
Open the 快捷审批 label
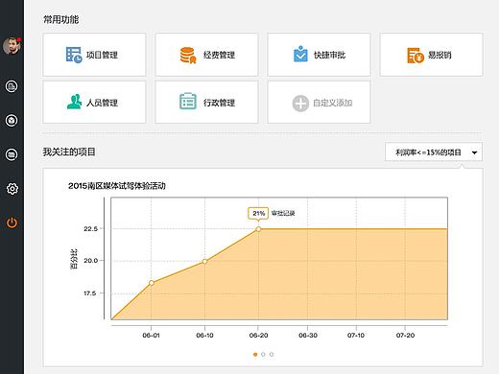[329, 55]
